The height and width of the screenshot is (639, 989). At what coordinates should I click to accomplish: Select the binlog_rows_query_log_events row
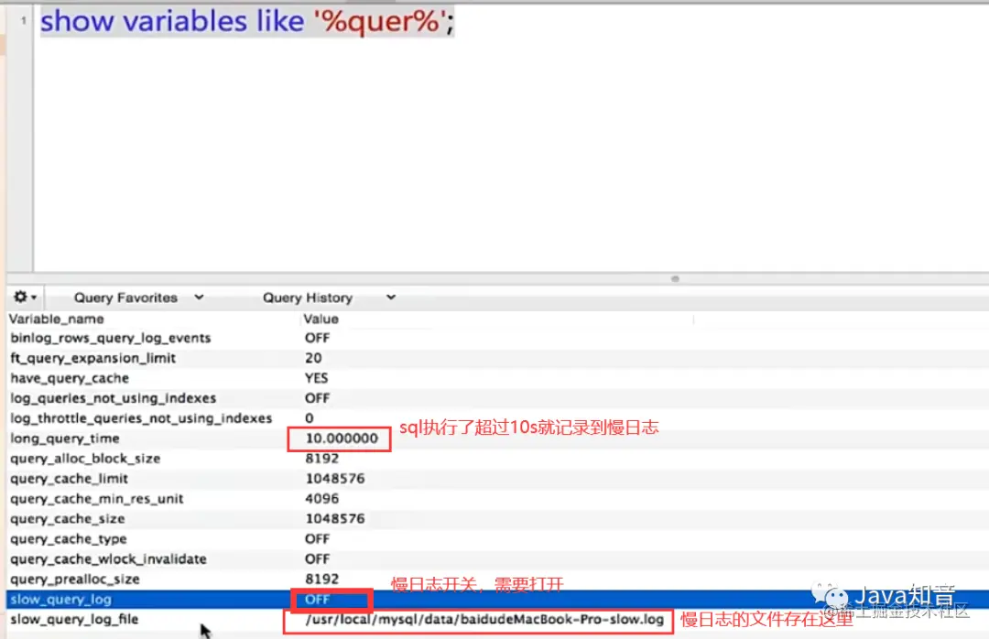click(497, 338)
